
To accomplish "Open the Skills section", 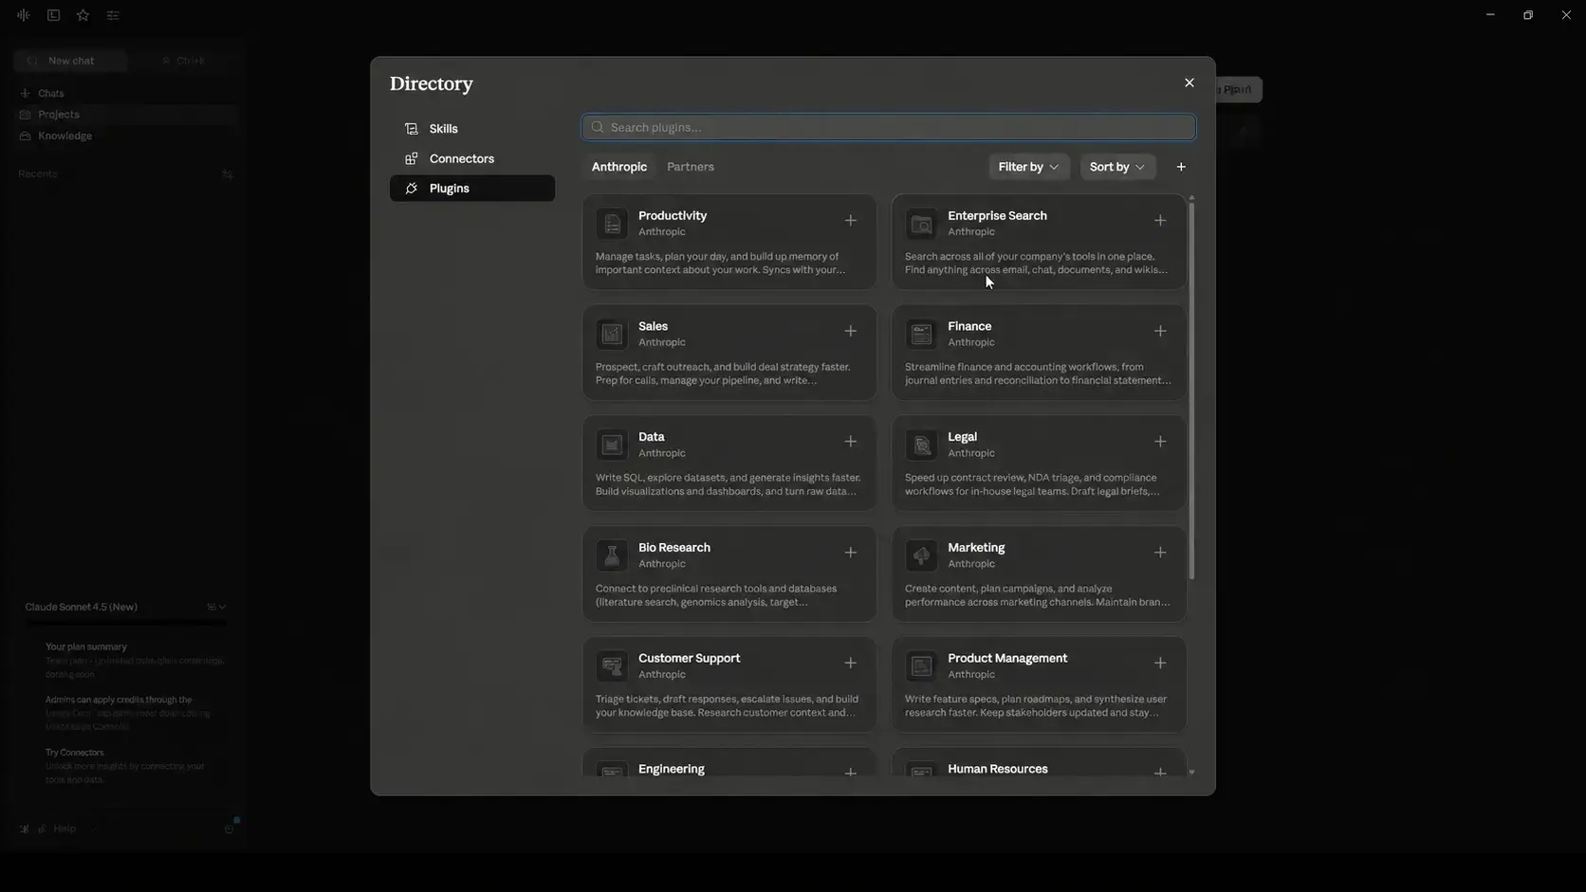I will point(471,129).
